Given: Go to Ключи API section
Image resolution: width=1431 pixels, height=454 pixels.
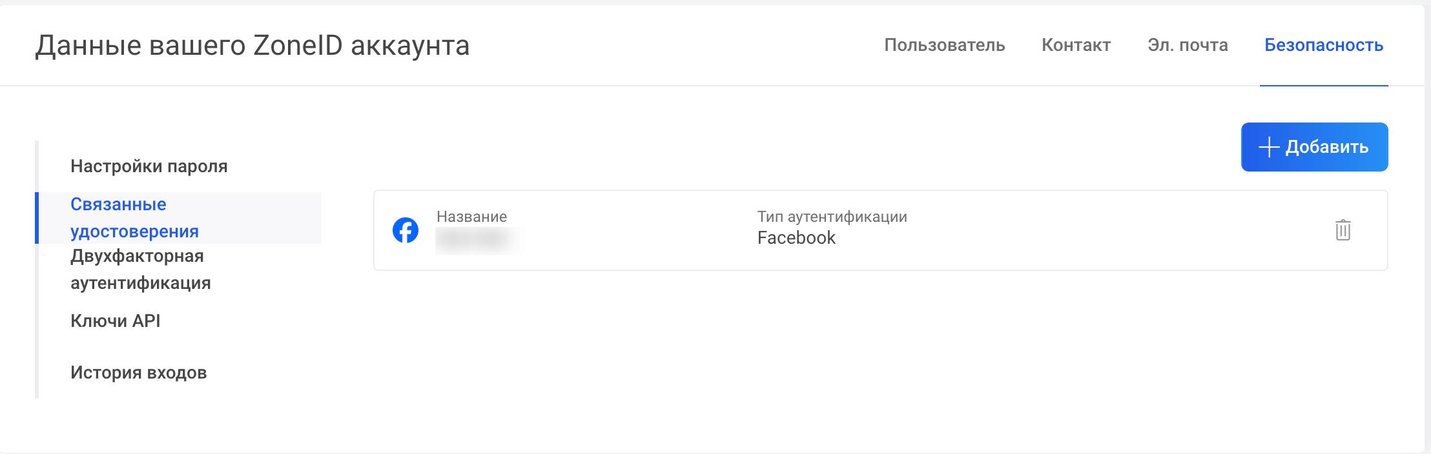Looking at the screenshot, I should [116, 321].
